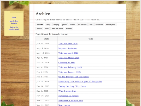Open post 'On the Internet and Loneliness'
The width and height of the screenshot is (141, 106).
(74, 77)
